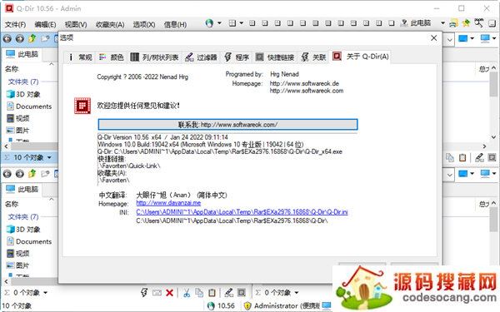The width and height of the screenshot is (500, 312).
Task: Switch to the 过滤器 tab
Action: click(x=202, y=57)
